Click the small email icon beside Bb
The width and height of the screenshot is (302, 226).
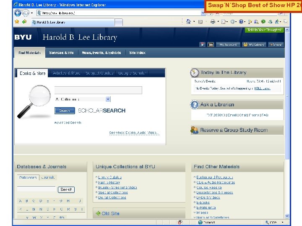202,45
